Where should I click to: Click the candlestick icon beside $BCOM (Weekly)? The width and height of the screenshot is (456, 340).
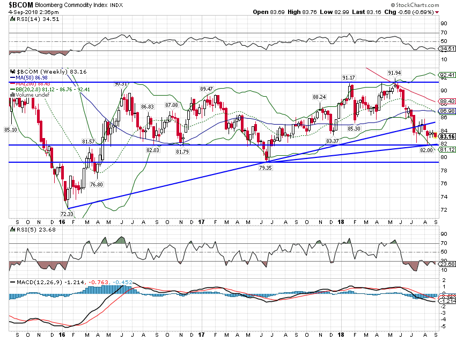pos(12,71)
